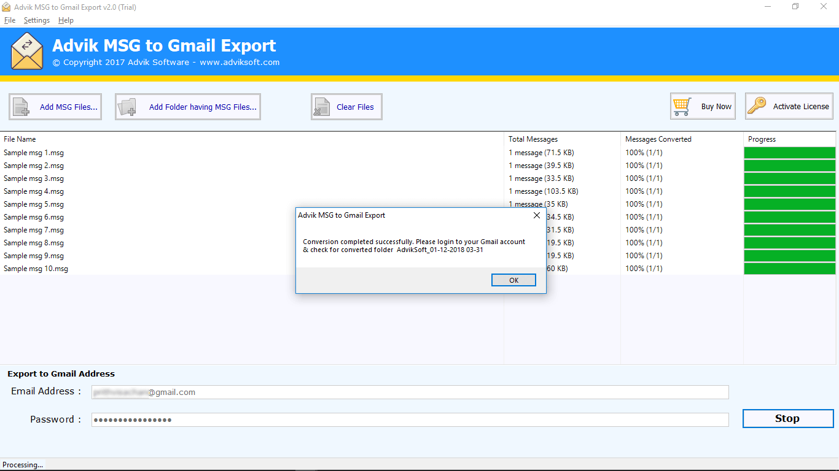Click the Advik envelope logo in the banner
This screenshot has width=839, height=471.
[x=27, y=51]
